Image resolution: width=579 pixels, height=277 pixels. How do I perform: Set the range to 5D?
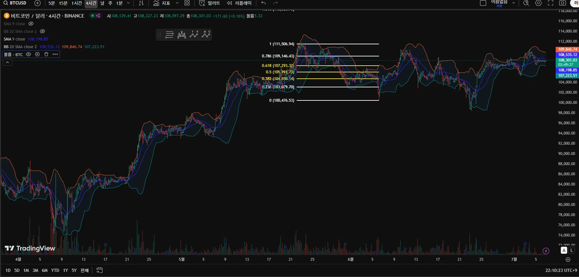tap(17, 270)
